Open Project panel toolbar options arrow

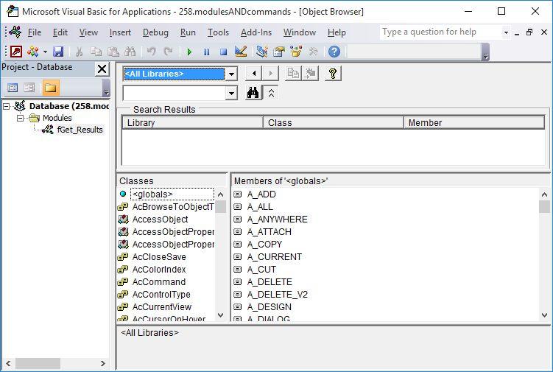point(107,88)
